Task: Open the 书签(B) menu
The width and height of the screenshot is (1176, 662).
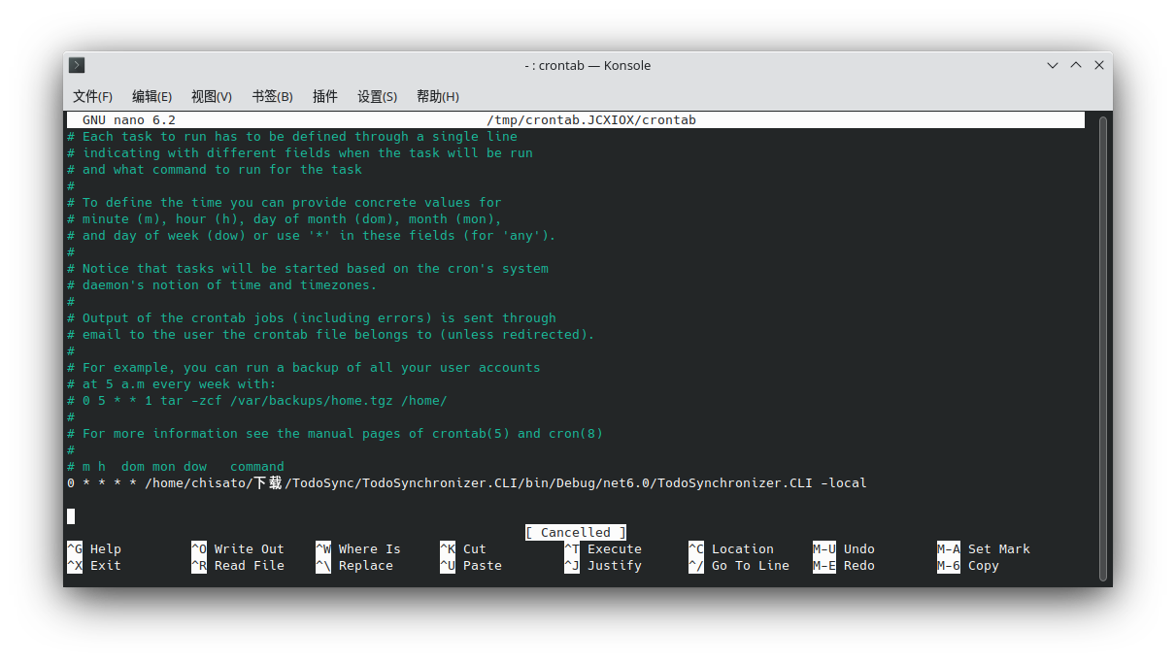Action: [x=272, y=96]
